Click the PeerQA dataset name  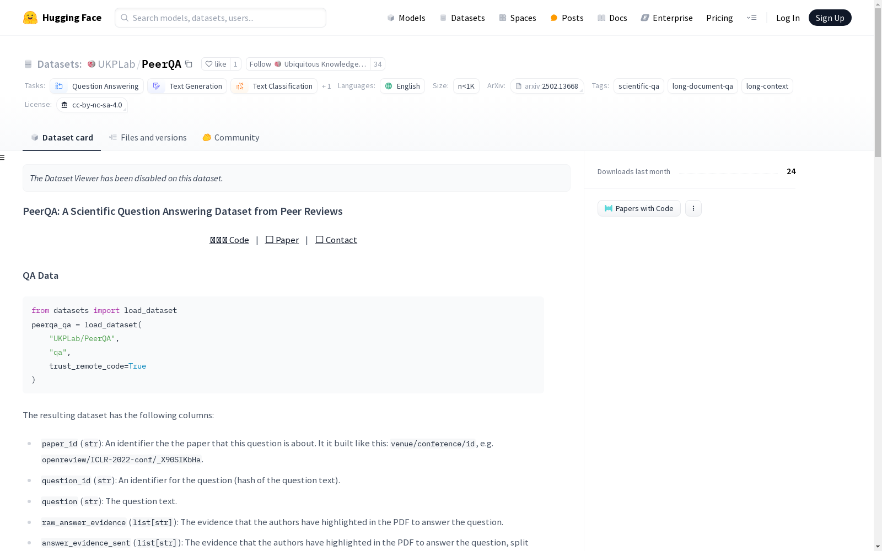tap(162, 64)
